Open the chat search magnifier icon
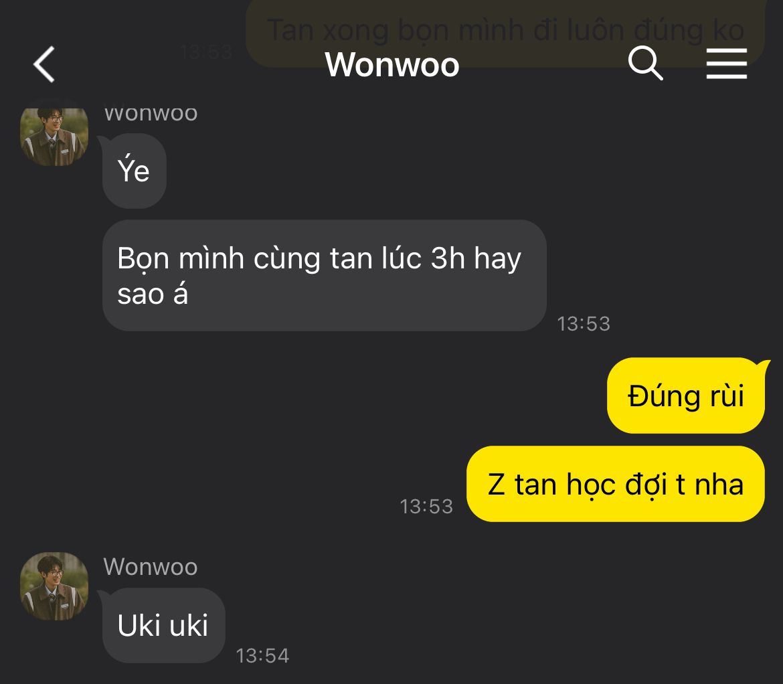 (645, 63)
